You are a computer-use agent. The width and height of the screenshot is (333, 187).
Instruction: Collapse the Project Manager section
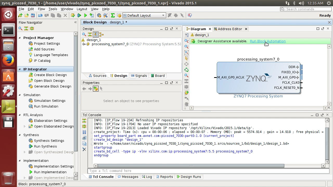(x=20, y=38)
